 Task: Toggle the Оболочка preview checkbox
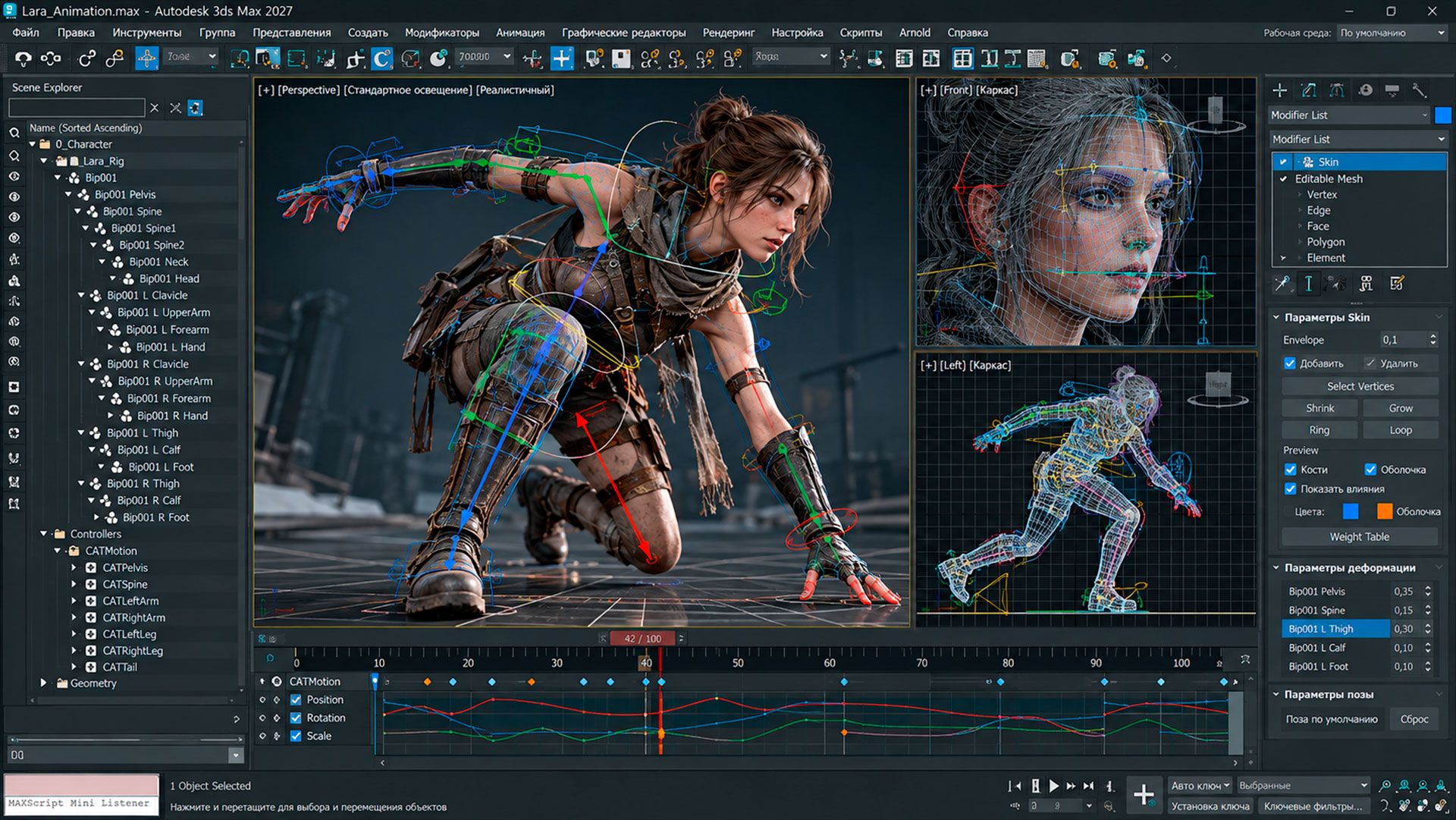pos(1370,470)
